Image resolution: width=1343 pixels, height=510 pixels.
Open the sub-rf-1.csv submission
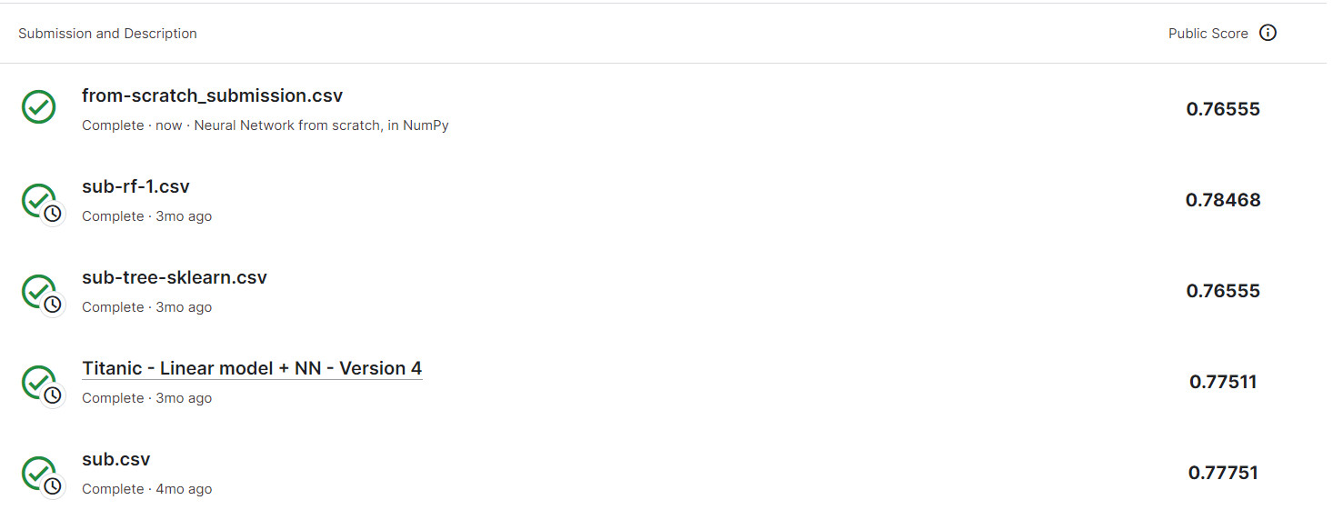[x=135, y=186]
